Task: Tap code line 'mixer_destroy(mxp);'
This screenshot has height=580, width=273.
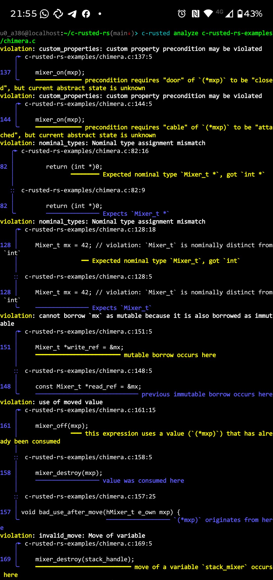Action: [69, 473]
